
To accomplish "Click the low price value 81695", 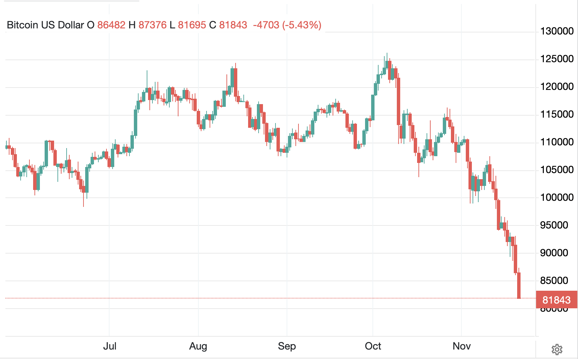I will [x=192, y=25].
